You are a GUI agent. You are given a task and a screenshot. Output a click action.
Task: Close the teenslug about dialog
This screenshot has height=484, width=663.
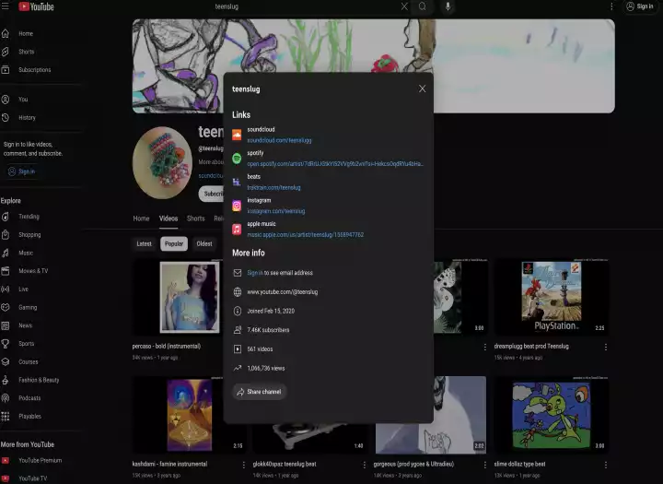(422, 89)
